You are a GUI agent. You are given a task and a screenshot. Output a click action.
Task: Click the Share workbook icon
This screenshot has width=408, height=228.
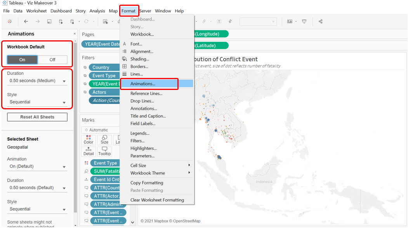(x=320, y=22)
